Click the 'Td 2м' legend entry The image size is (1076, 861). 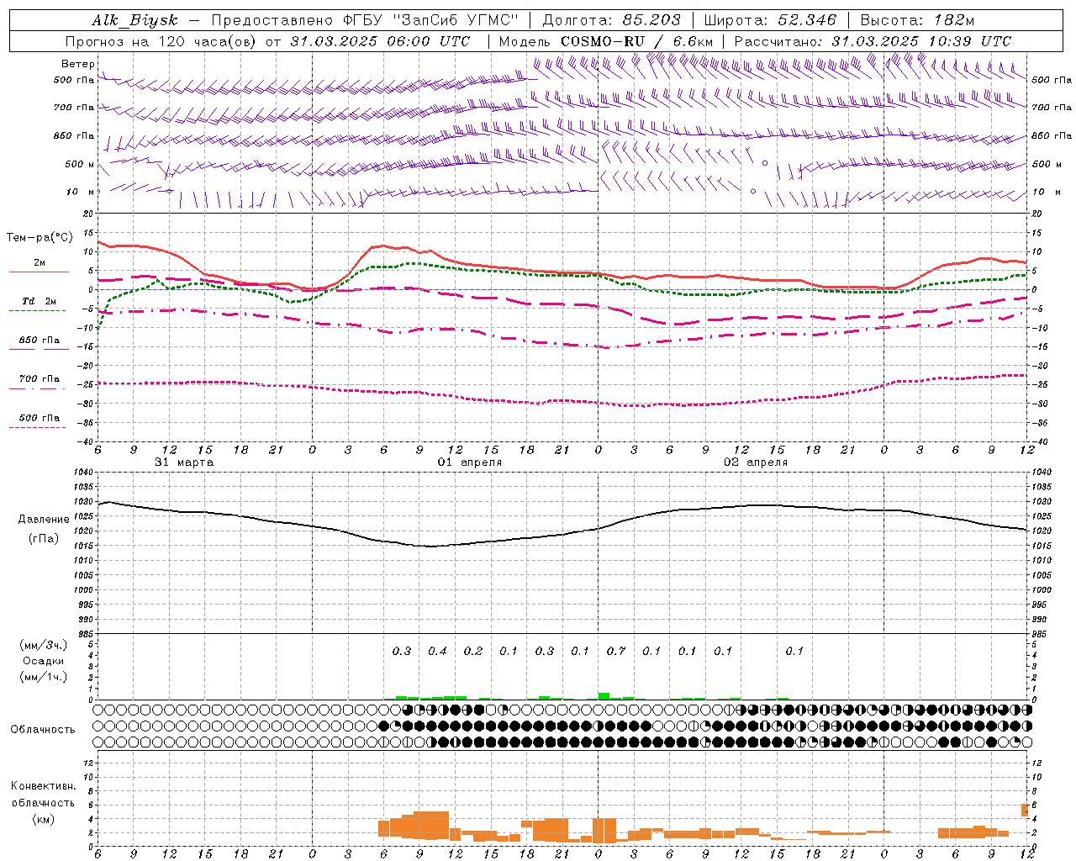pyautogui.click(x=40, y=300)
